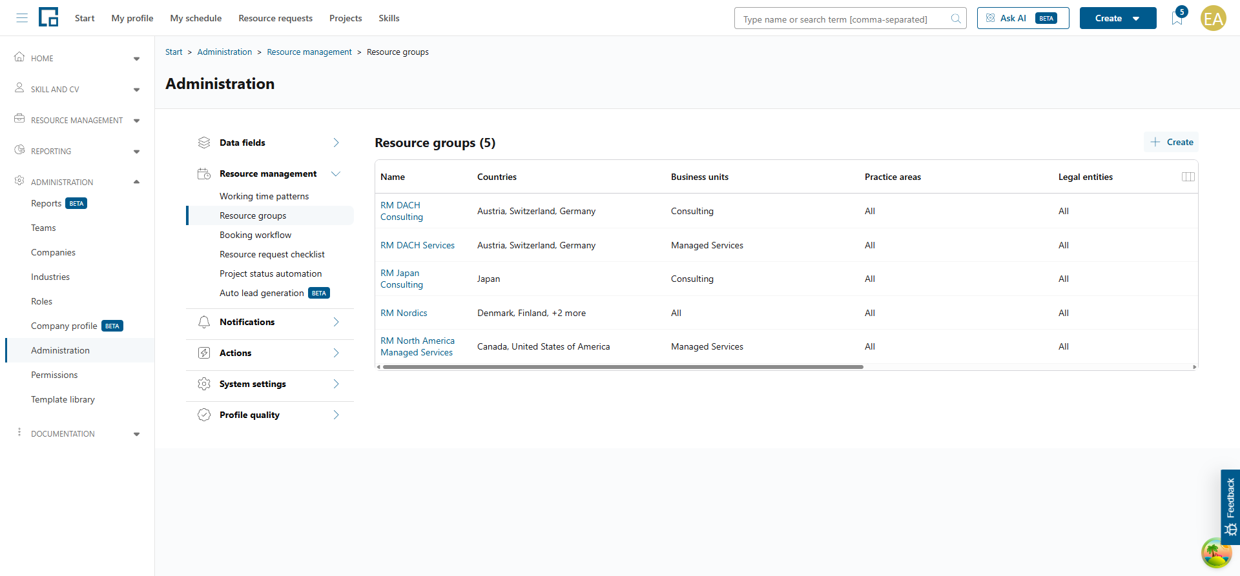1240x576 pixels.
Task: Click the search magnifier icon
Action: click(x=956, y=19)
